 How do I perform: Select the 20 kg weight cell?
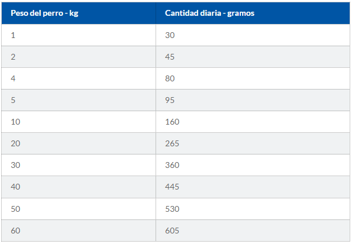tap(78, 143)
